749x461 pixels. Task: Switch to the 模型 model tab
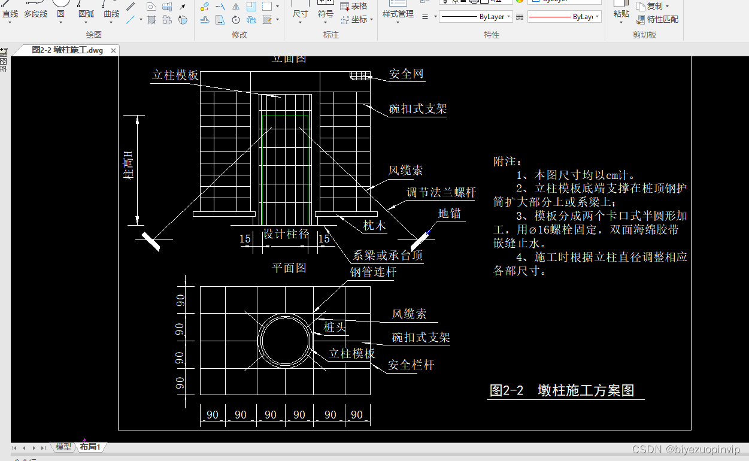pyautogui.click(x=63, y=447)
